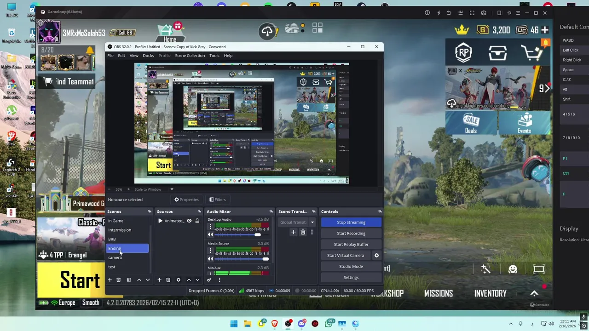Remove source with Sources trash icon

(168, 280)
